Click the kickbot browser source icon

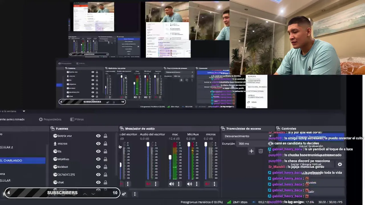[x=55, y=167]
